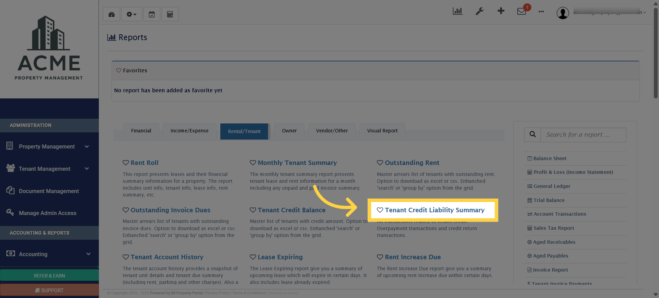Click the plus add icon
Screen dimensions: 659x298
(x=501, y=11)
